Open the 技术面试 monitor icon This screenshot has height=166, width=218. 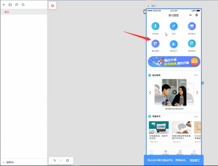[192, 26]
